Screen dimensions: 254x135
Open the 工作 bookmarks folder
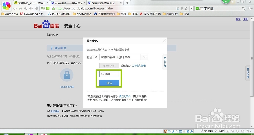(x=133, y=14)
